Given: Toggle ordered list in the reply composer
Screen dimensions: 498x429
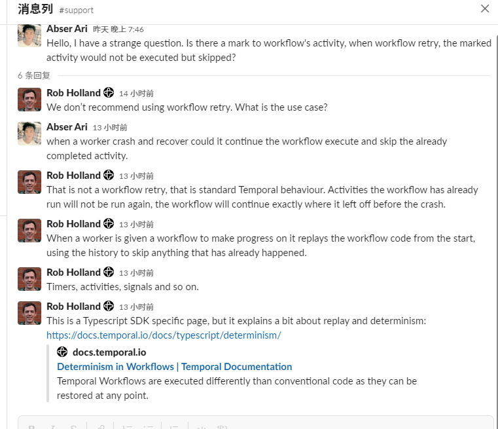Looking at the screenshot, I should coord(127,427).
